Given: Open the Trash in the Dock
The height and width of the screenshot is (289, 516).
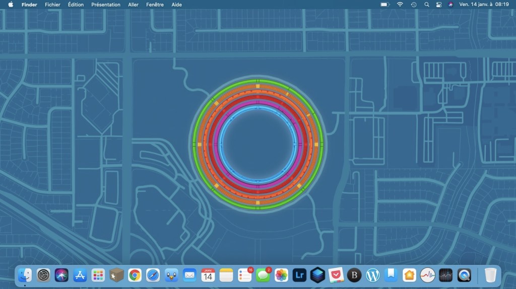Looking at the screenshot, I should [x=490, y=275].
